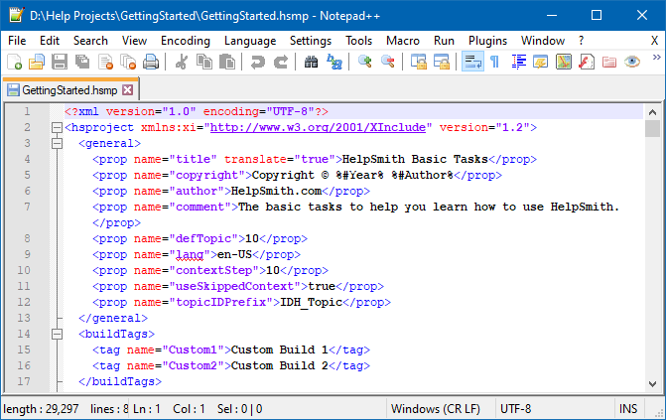Collapse the hsproject fold marker
The height and width of the screenshot is (420, 666).
[55, 128]
